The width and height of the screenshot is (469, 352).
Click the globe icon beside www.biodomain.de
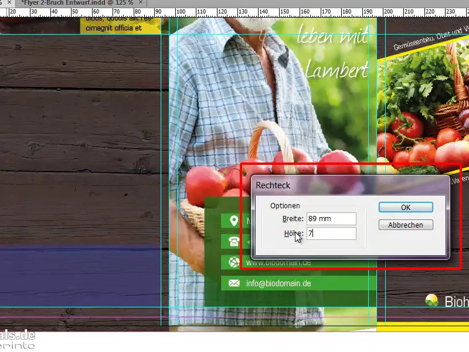233,262
